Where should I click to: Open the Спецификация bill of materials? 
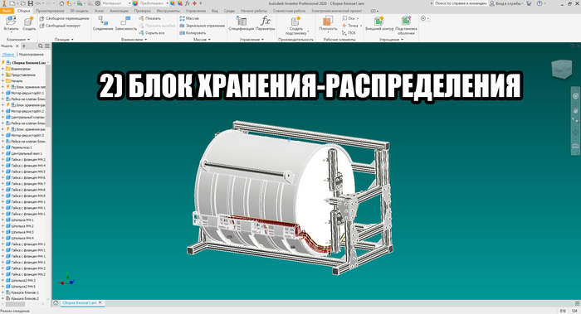tap(242, 23)
